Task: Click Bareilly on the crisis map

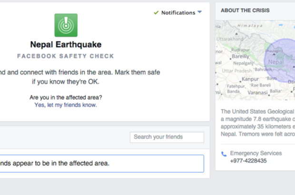Action: 240,56
